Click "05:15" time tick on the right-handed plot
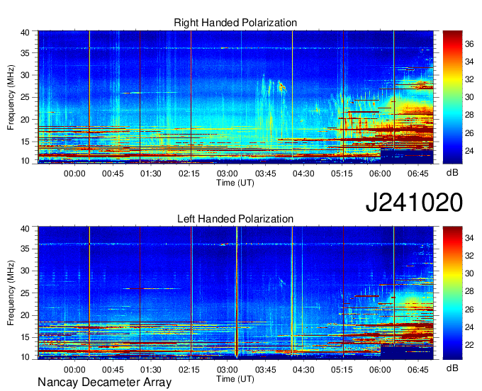482x391 pixels. tap(342, 174)
